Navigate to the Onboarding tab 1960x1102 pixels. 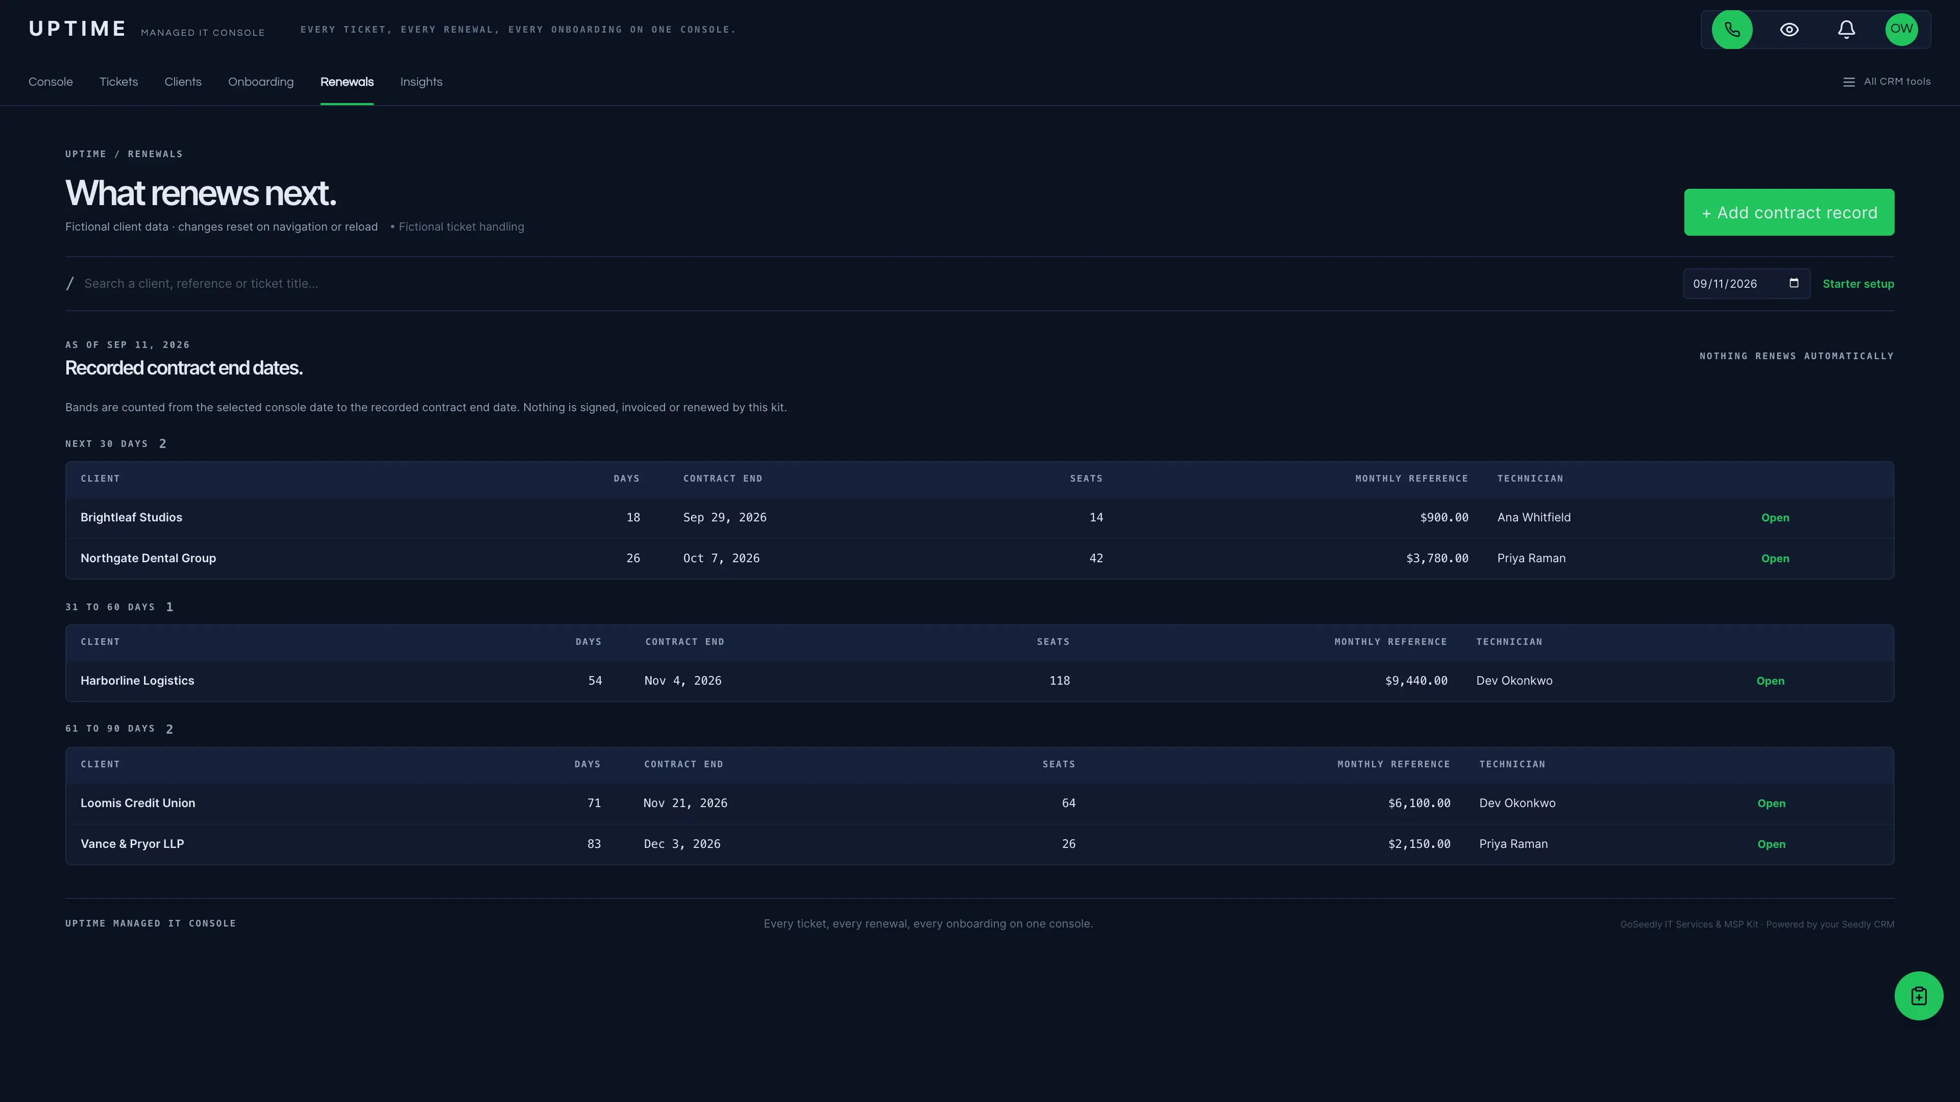coord(261,82)
